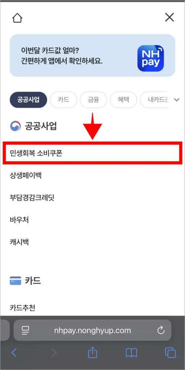The width and height of the screenshot is (185, 370).
Task: Tap the NH pay app promotion banner
Action: (92, 55)
